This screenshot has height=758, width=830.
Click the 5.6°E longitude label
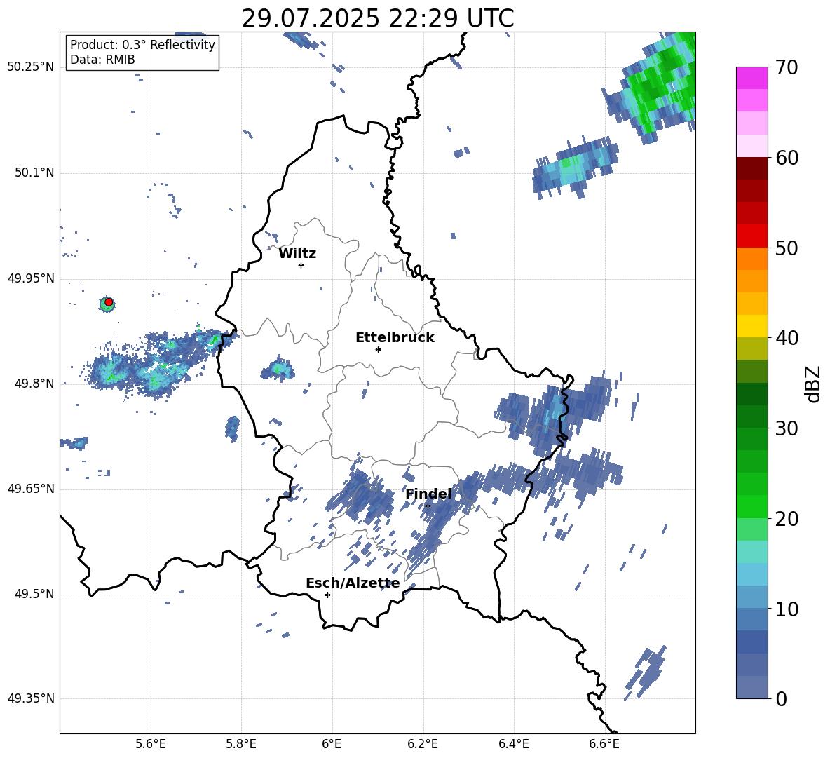point(151,744)
